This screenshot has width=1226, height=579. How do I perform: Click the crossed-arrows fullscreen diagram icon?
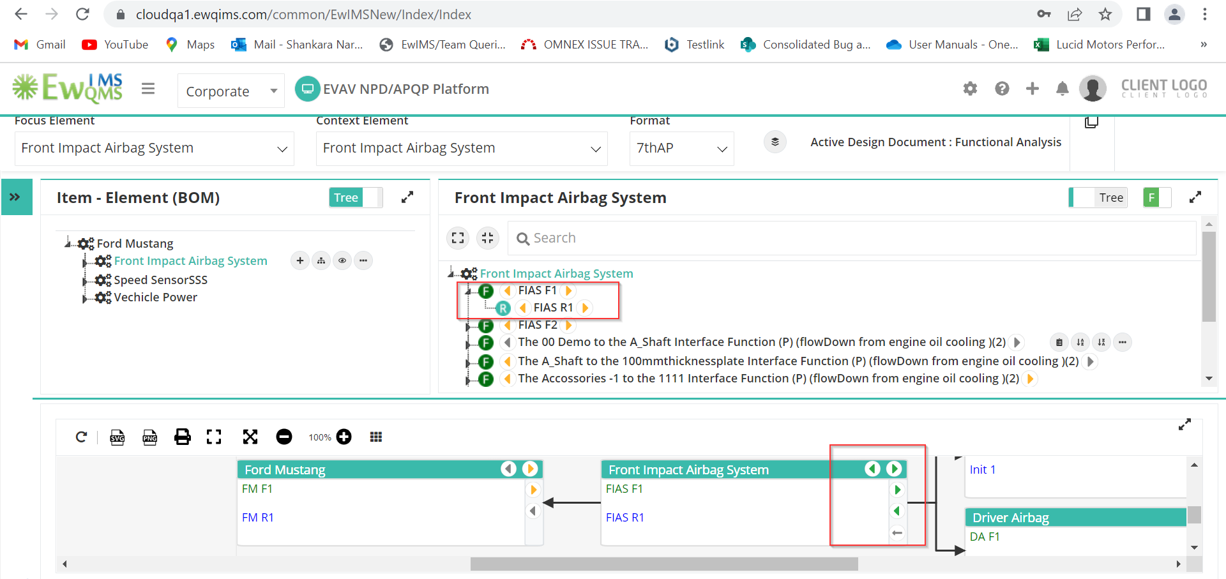pyautogui.click(x=250, y=437)
